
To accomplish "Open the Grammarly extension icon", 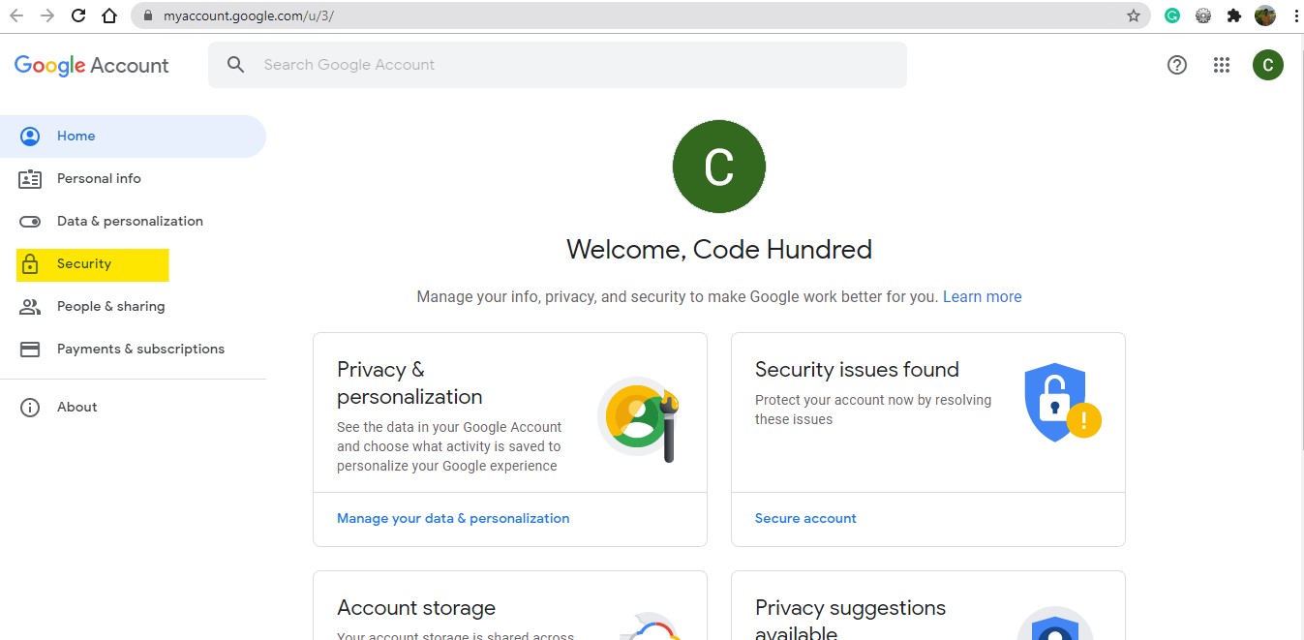I will tap(1172, 15).
